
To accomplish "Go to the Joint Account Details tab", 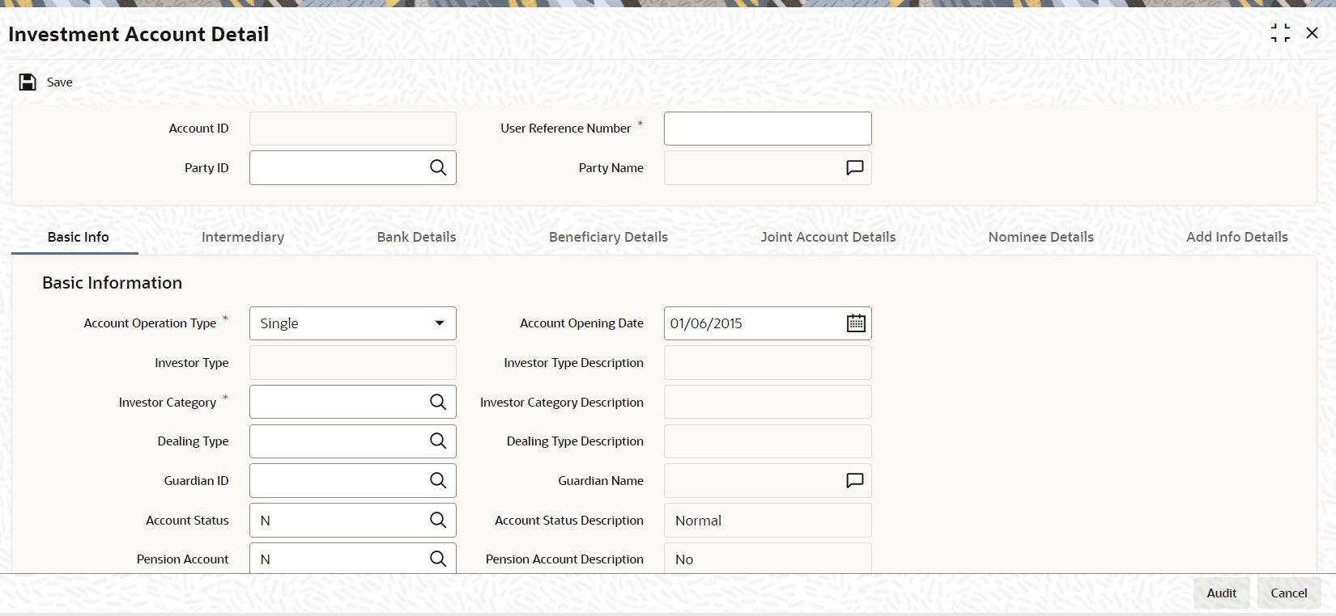I will coord(828,237).
